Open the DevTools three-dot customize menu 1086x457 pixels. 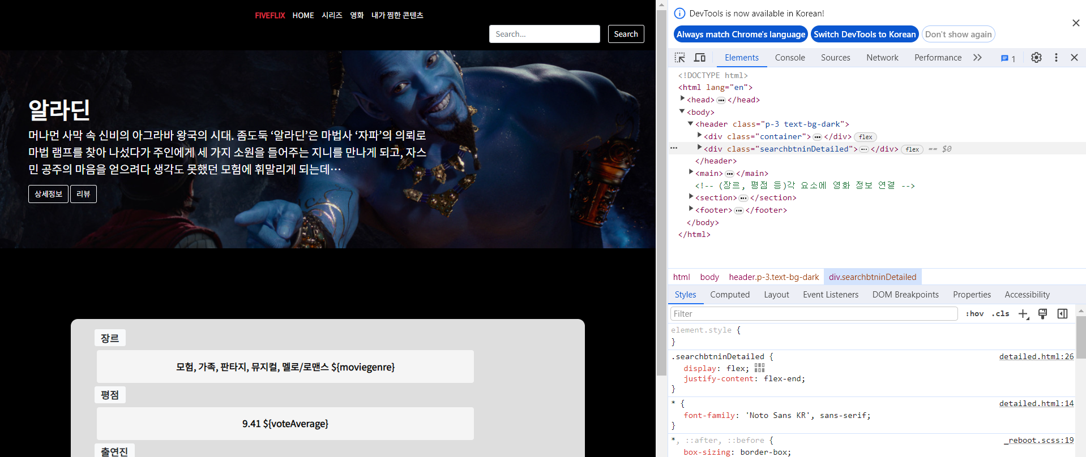tap(1056, 58)
